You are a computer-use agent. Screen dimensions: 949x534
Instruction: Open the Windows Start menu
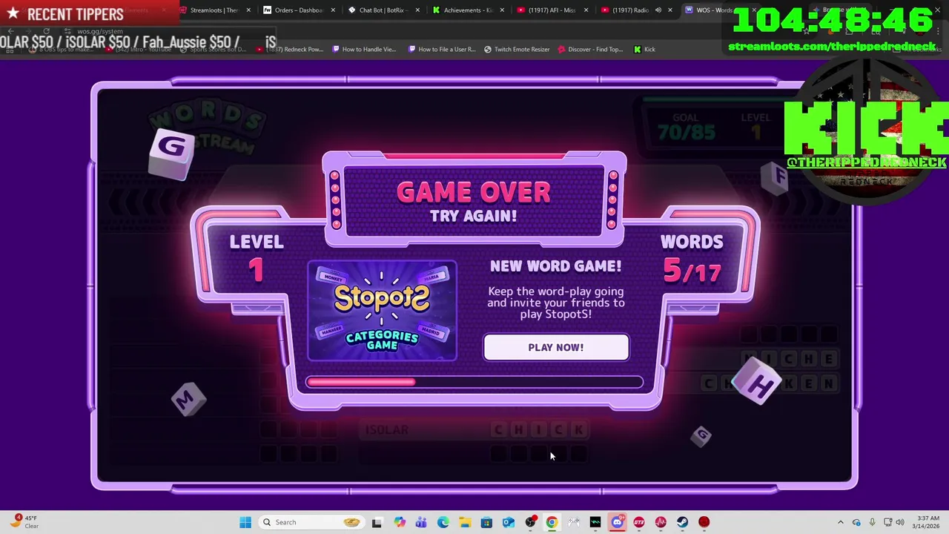pos(245,522)
